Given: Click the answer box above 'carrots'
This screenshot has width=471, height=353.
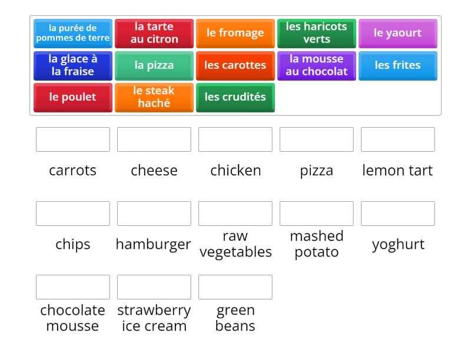Looking at the screenshot, I should pos(72,139).
